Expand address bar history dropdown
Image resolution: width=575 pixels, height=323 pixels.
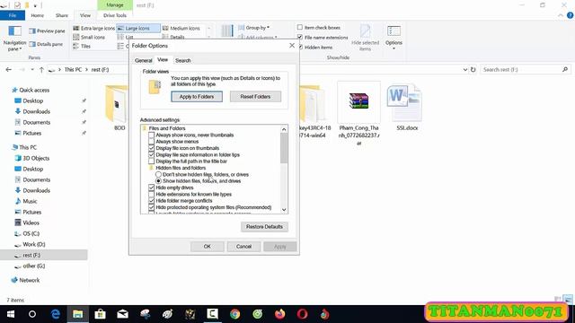(465, 70)
